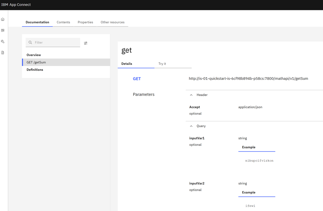Screen dimensions: 323x211
Task: Open the wrench tools icon in sidebar
Action: pyautogui.click(x=3, y=42)
